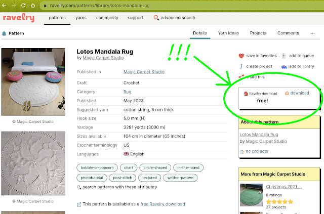Click the browser forward arrow
Viewport: 324px width, 214px height.
(x=14, y=6)
